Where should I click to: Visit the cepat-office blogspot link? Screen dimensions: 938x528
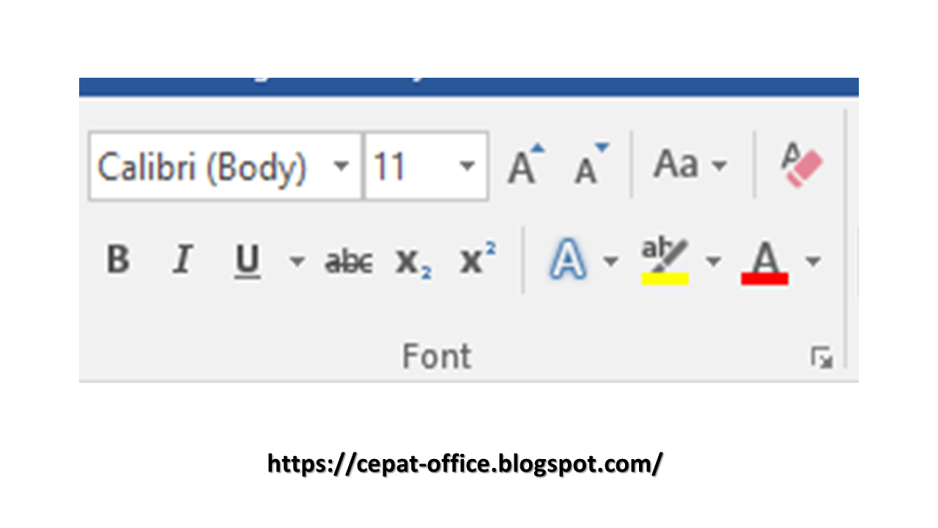click(464, 463)
